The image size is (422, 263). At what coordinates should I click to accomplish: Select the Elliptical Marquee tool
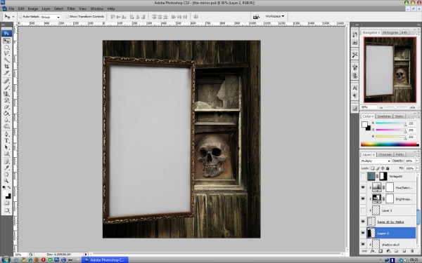coord(6,47)
